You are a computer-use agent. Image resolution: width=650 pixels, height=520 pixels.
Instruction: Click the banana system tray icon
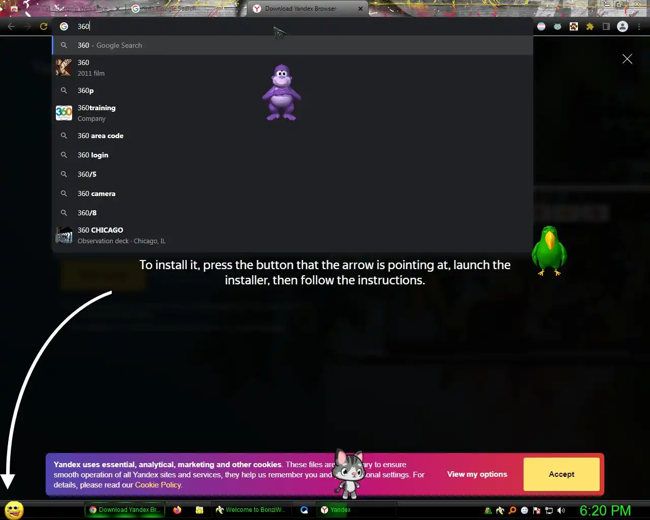point(500,510)
